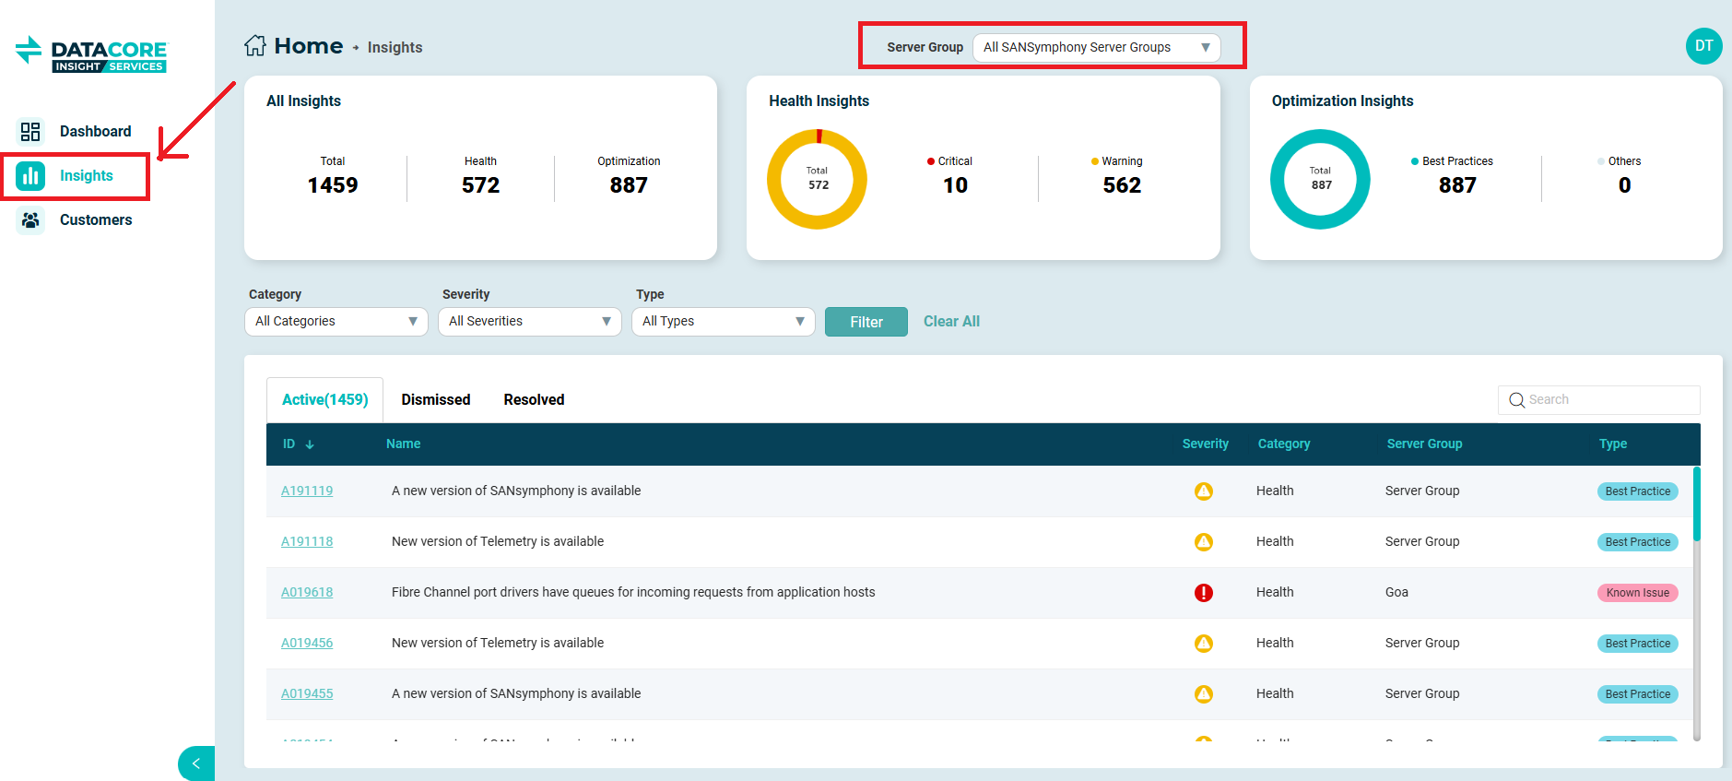The width and height of the screenshot is (1732, 781).
Task: Expand the Server Group dropdown
Action: 1096,47
